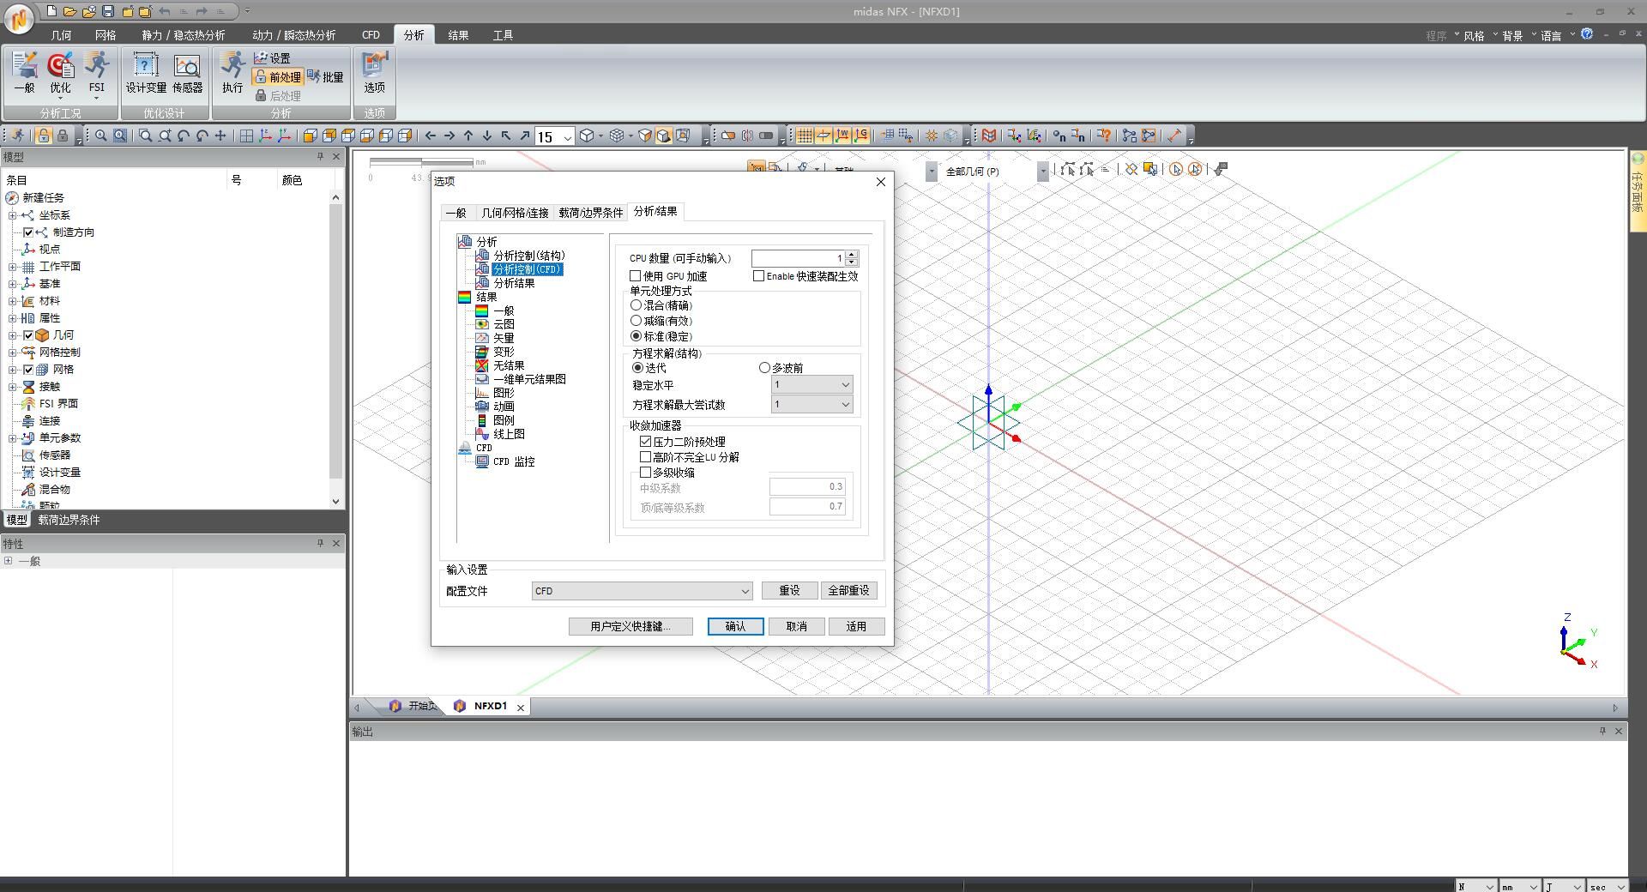Click the CPU 数量 input field
This screenshot has height=892, width=1647.
[x=797, y=258]
